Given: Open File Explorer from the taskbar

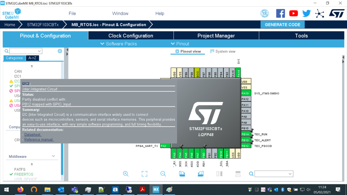Looking at the screenshot, I should (47, 189).
